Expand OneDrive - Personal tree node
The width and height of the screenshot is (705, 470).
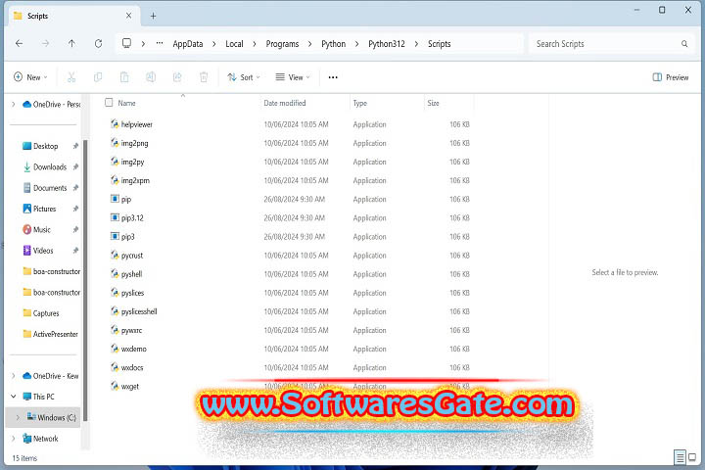(x=14, y=105)
